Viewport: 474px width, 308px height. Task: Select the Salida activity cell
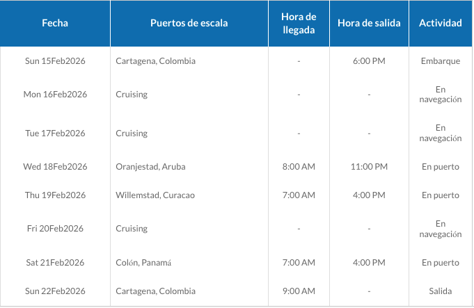point(441,291)
